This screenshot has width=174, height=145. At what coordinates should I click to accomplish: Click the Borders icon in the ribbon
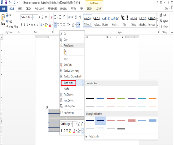[77, 25]
